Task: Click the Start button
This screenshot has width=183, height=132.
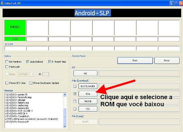Action: [135, 61]
